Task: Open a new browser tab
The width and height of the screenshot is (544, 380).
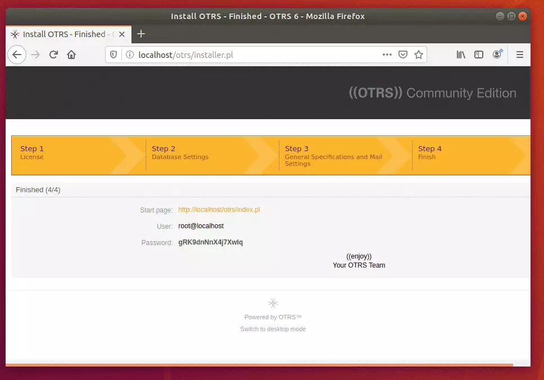Action: [x=141, y=34]
